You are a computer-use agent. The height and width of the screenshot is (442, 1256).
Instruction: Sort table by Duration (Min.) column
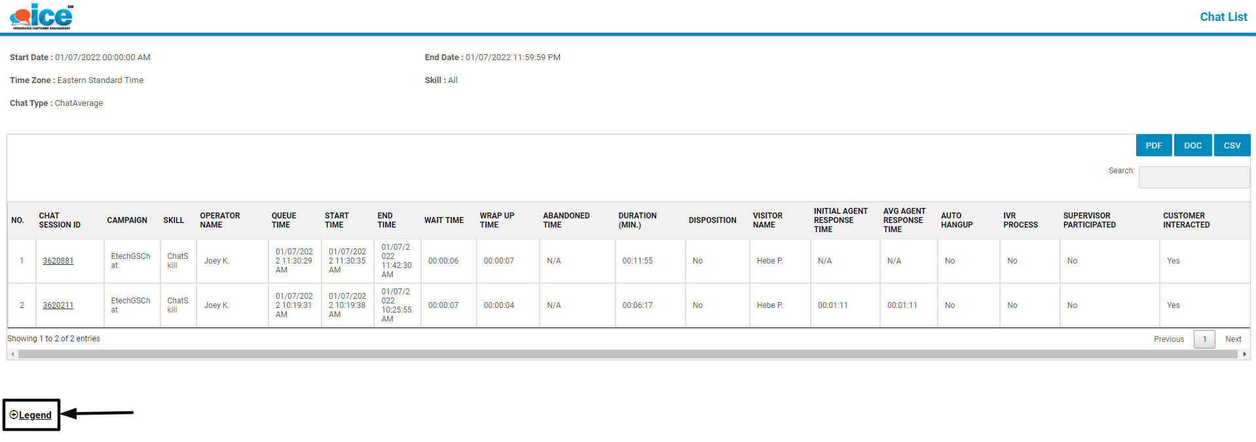637,220
